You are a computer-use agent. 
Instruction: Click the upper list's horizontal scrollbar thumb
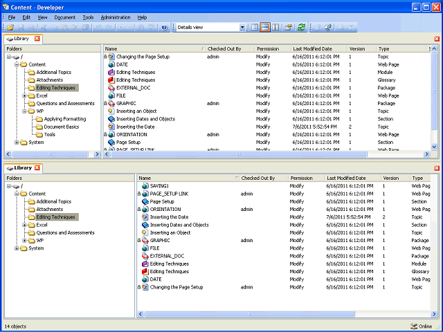[x=239, y=154]
